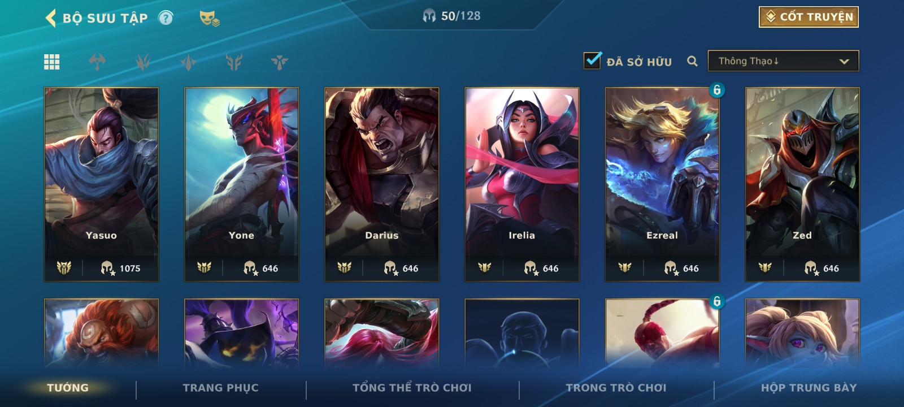904x407 pixels.
Task: Open the yellow mask collection icon
Action: (209, 19)
